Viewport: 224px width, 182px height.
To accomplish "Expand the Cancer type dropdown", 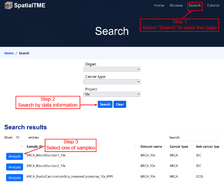I will pyautogui.click(x=112, y=82).
